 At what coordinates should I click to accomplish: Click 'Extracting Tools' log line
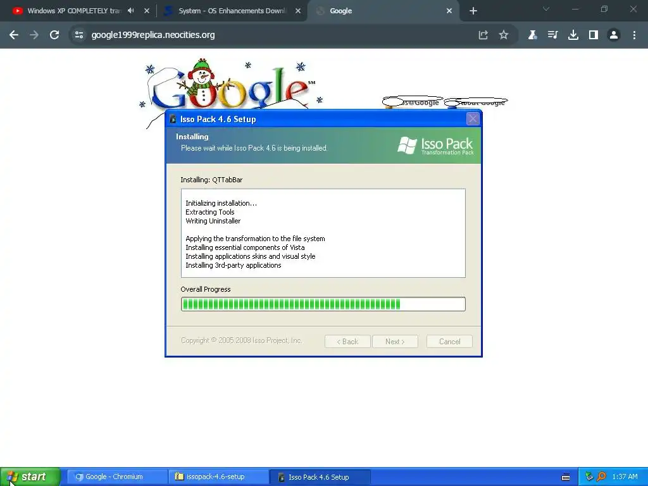click(x=210, y=212)
